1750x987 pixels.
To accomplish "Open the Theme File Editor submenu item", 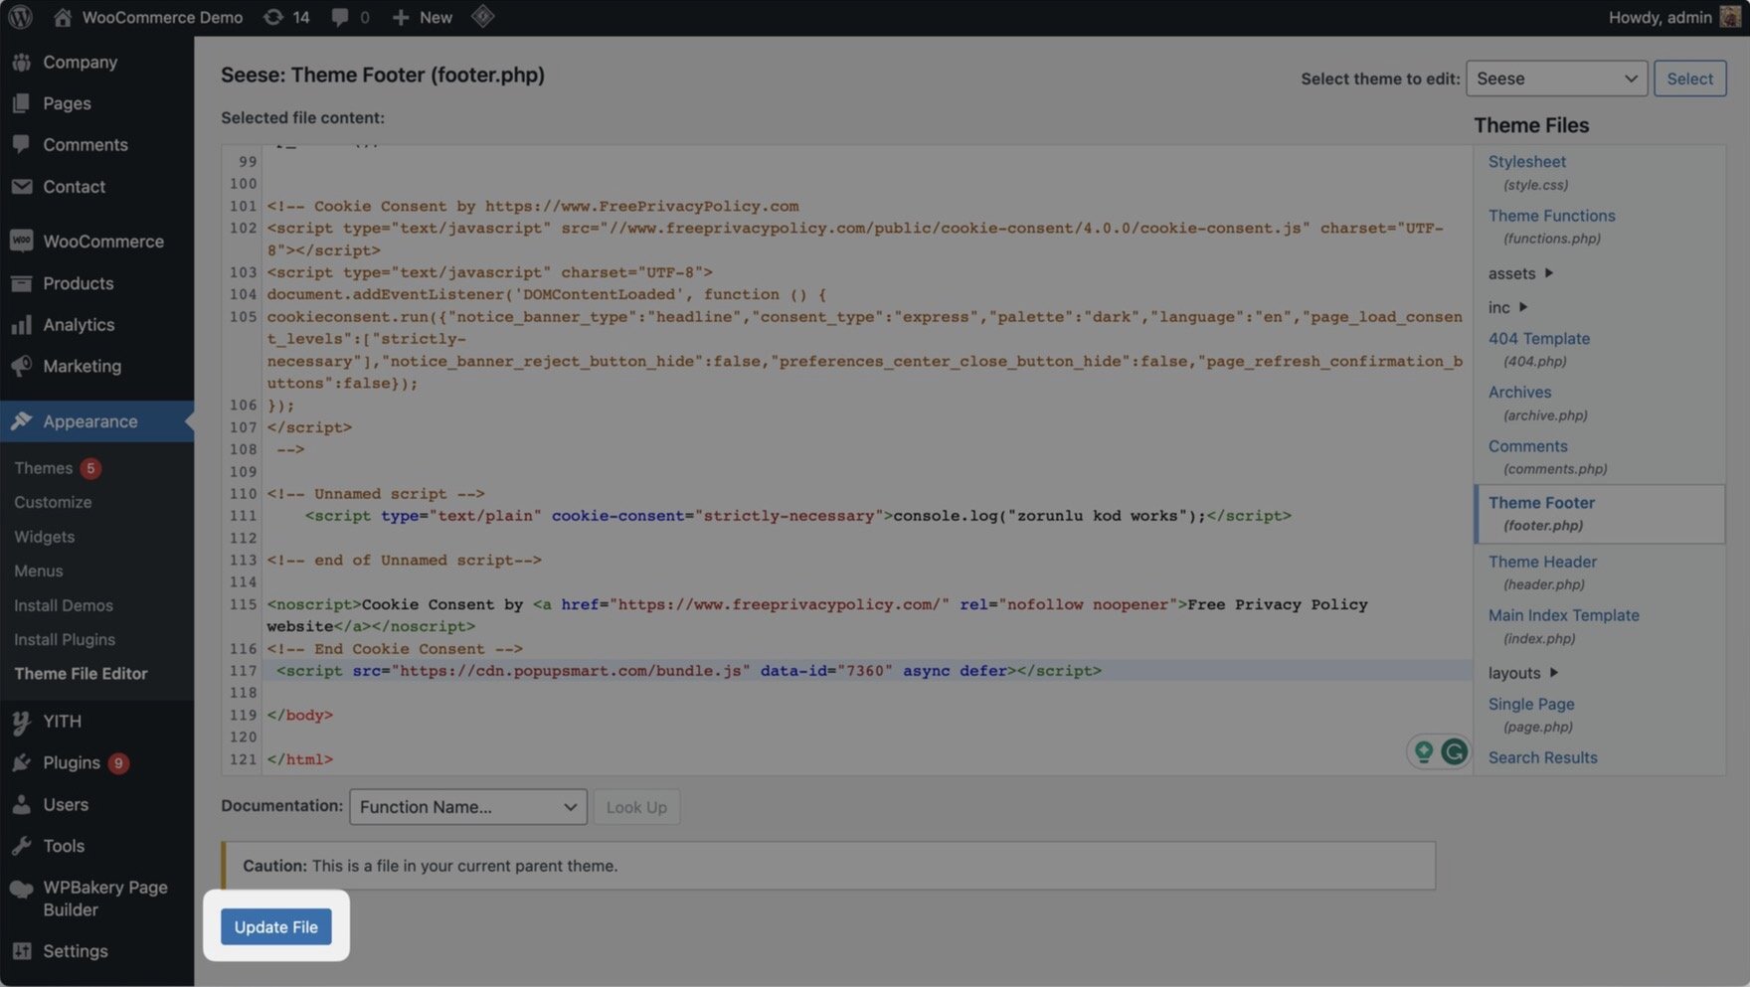I will pyautogui.click(x=81, y=674).
